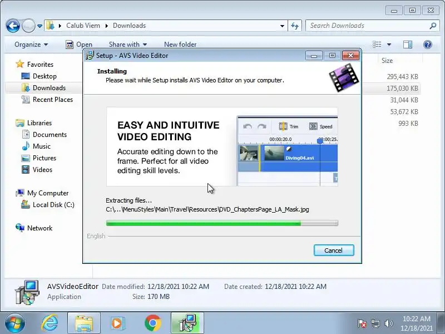Open address bar history dropdown
The height and width of the screenshot is (334, 445).
[282, 26]
